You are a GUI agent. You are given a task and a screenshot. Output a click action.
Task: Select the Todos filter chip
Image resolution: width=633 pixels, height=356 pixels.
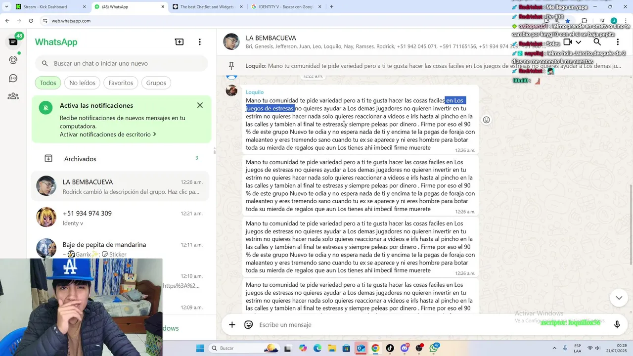click(x=48, y=83)
